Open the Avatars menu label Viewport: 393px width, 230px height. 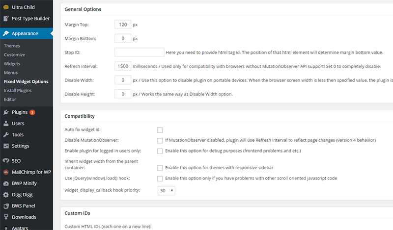click(x=20, y=228)
